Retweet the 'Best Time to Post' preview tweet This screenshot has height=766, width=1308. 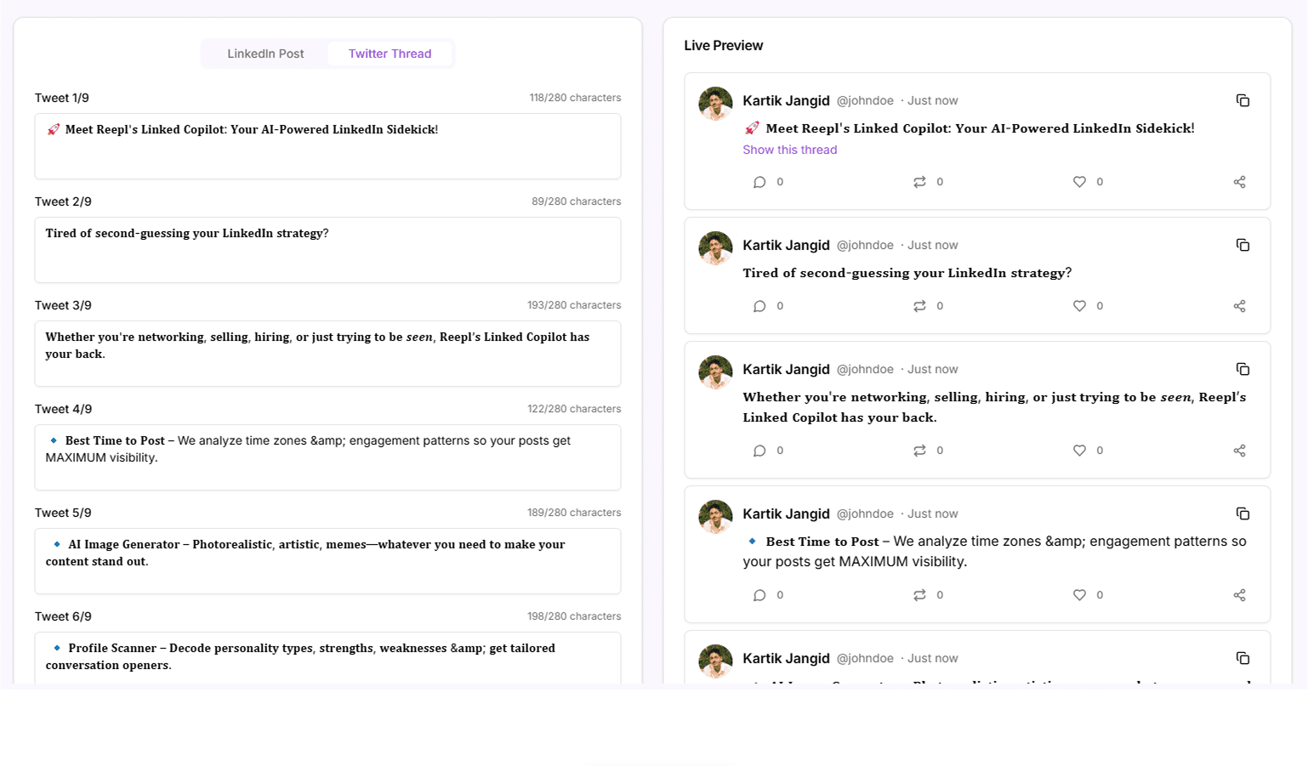coord(919,595)
